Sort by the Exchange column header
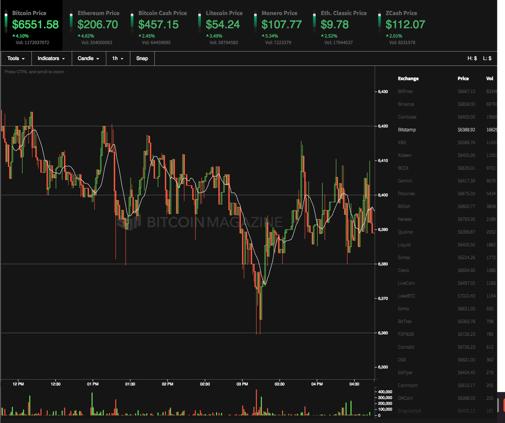This screenshot has height=423, width=505. (x=408, y=79)
